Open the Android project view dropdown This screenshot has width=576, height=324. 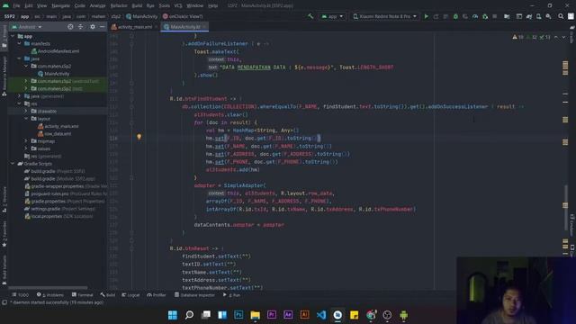click(x=27, y=27)
